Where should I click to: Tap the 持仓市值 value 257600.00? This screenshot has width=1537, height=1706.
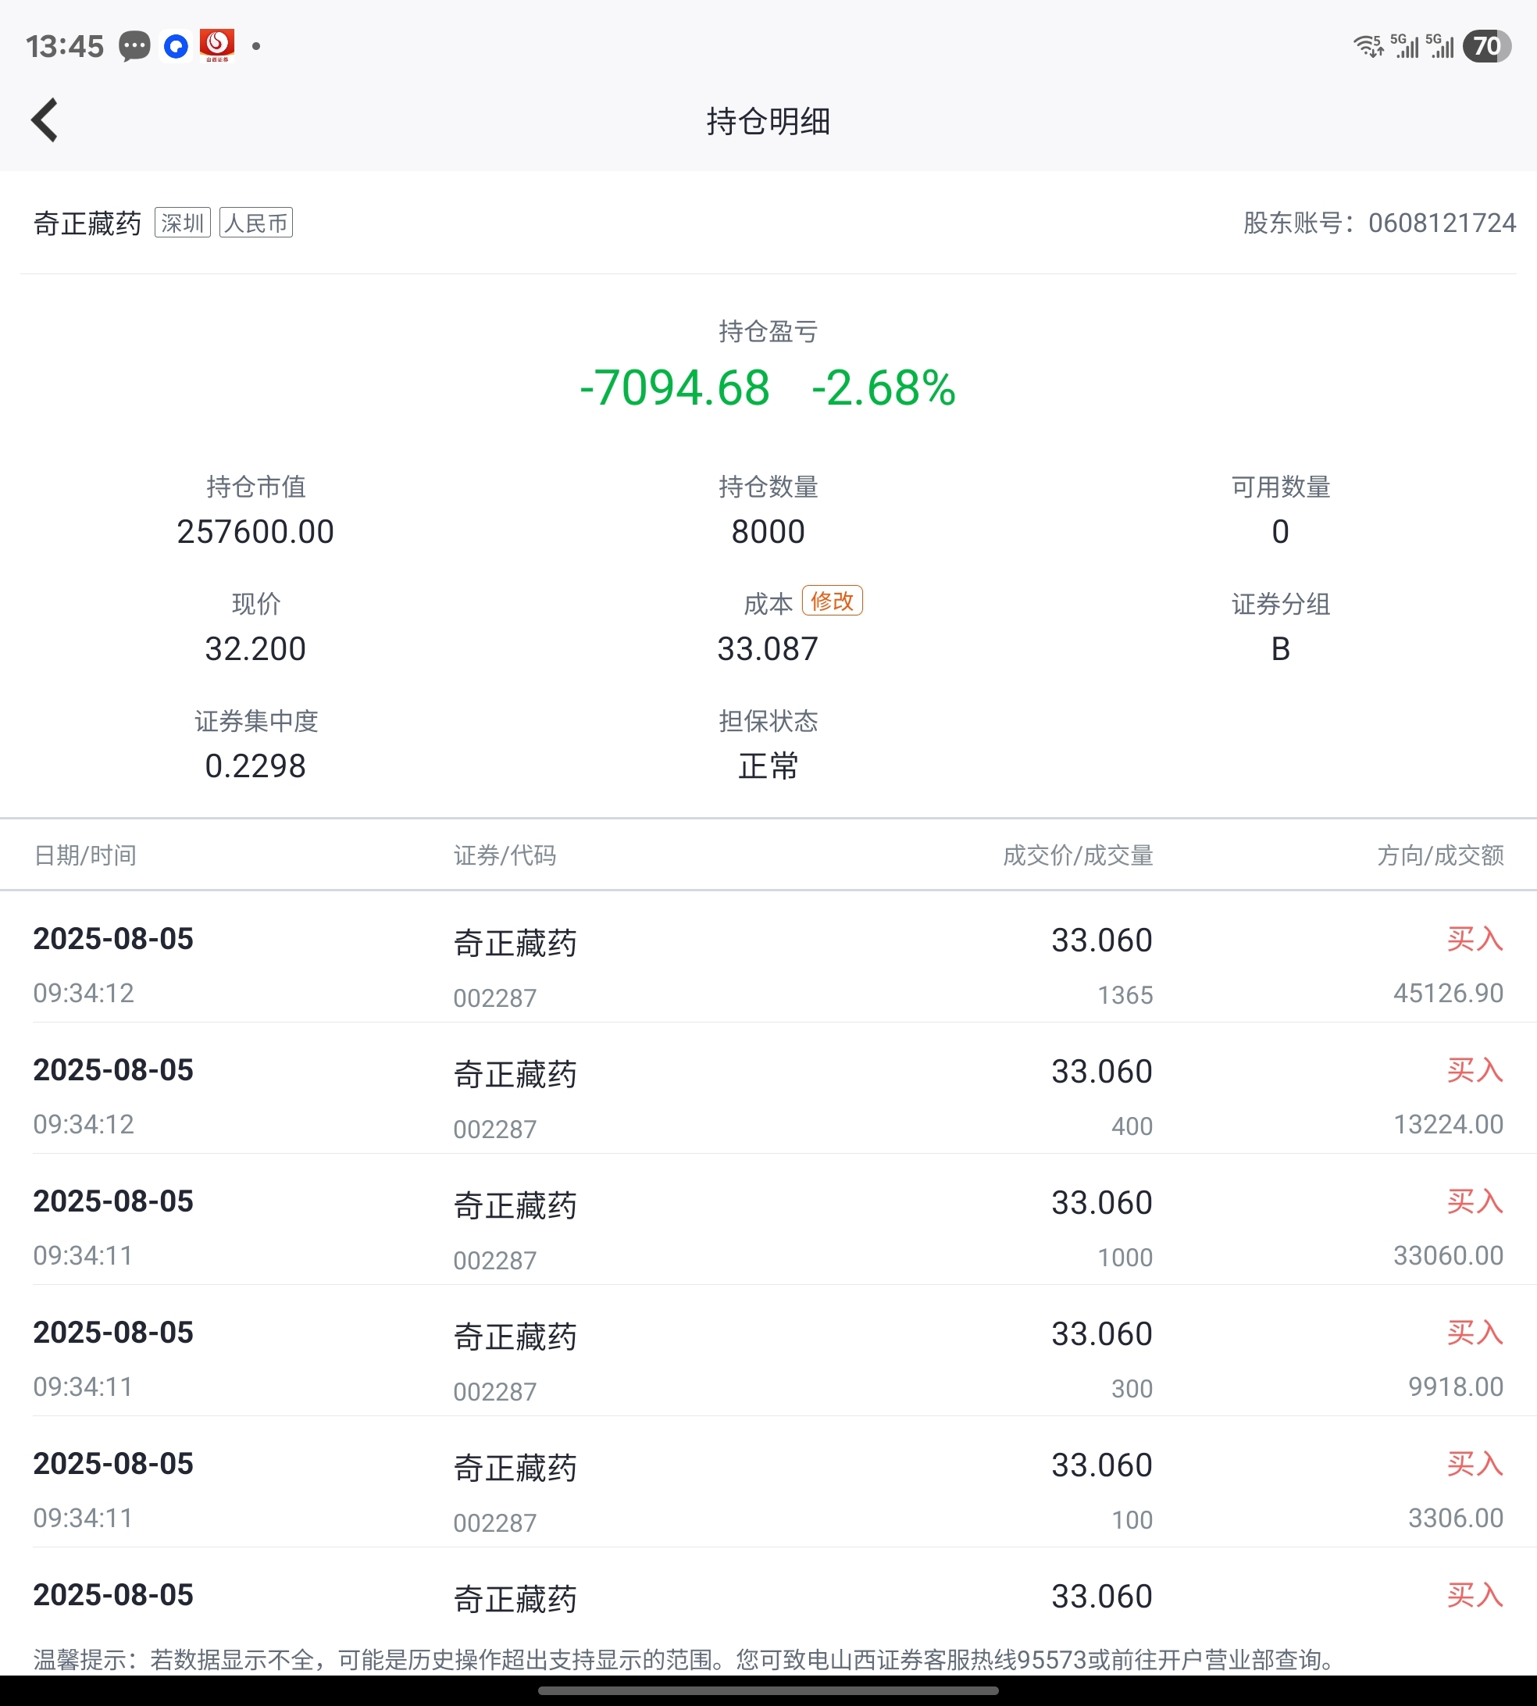[256, 531]
